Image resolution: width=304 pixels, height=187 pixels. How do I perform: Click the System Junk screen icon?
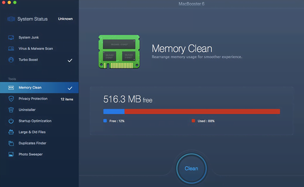pos(11,37)
